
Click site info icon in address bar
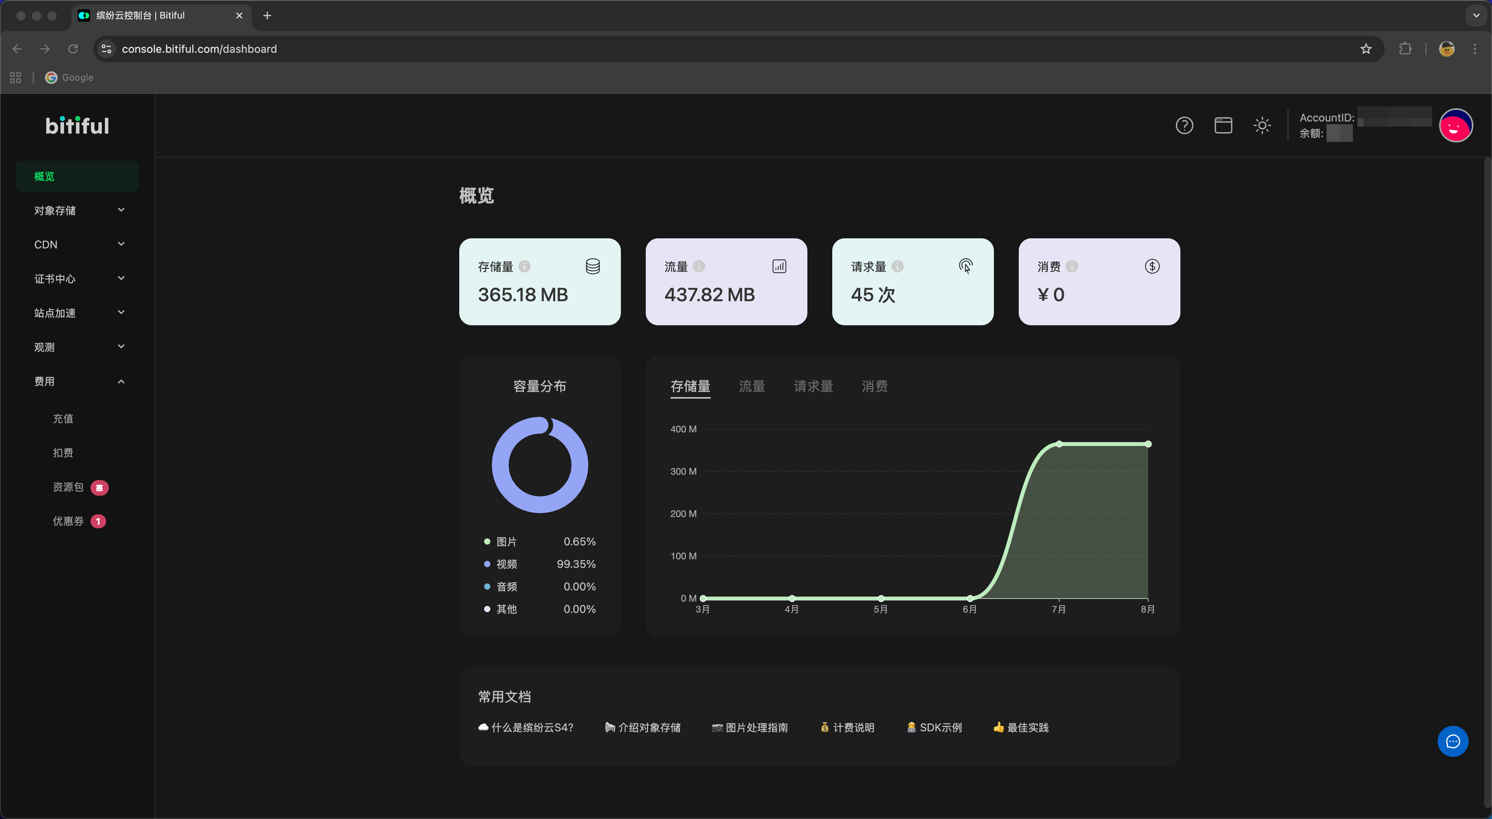coord(106,49)
